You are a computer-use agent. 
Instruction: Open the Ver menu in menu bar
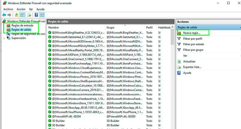31,9
